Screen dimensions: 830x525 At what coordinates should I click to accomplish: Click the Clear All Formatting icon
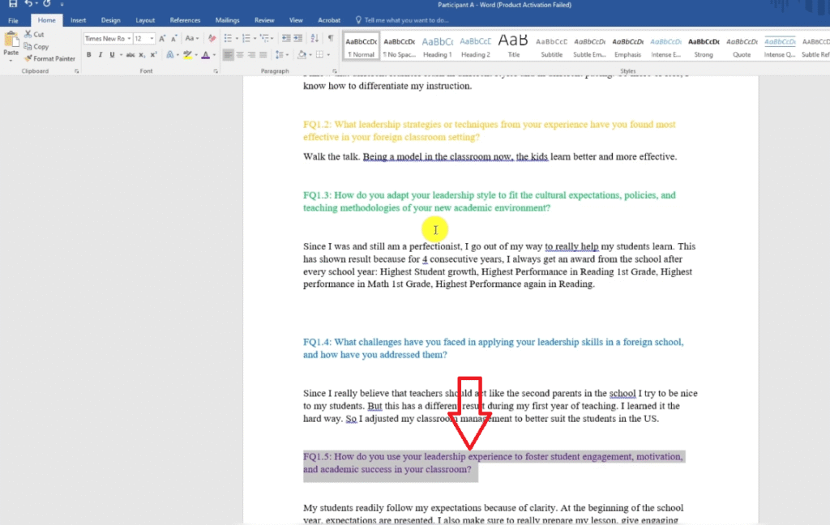click(x=212, y=38)
